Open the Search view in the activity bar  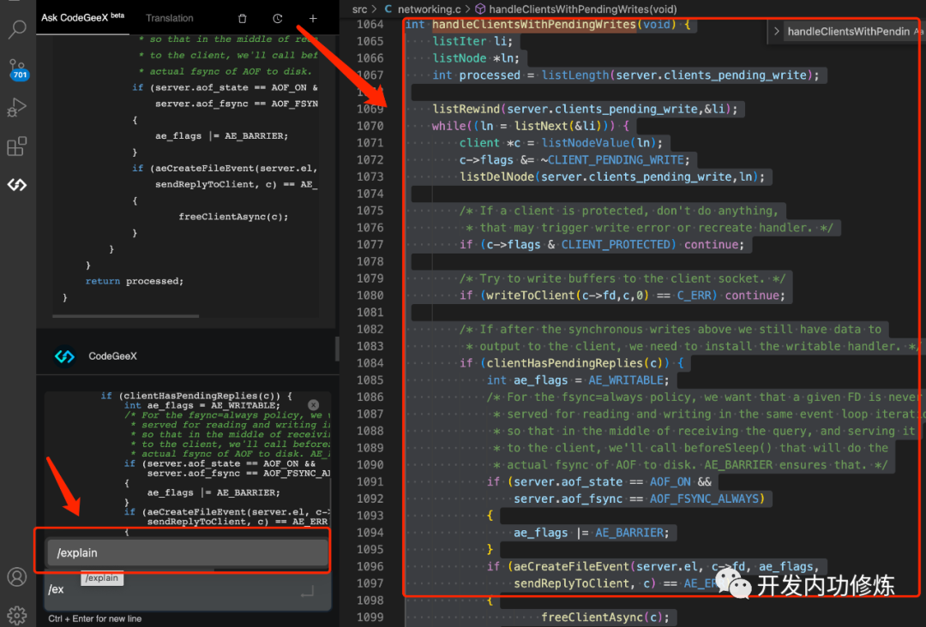click(17, 28)
